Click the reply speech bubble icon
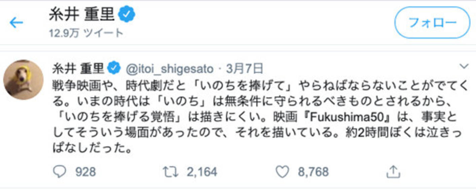Viewport: 476px width, 190px height. pyautogui.click(x=60, y=172)
